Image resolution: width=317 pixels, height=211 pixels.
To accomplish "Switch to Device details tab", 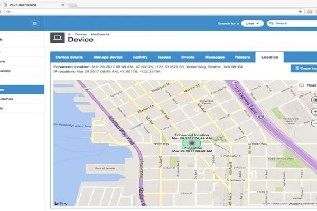I will pos(69,57).
